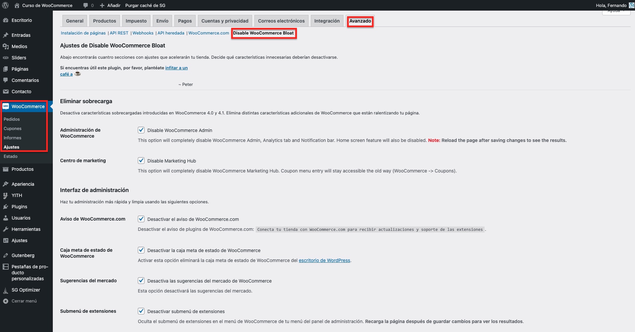This screenshot has height=332, width=635.
Task: Switch to the Pagos tab
Action: click(185, 21)
